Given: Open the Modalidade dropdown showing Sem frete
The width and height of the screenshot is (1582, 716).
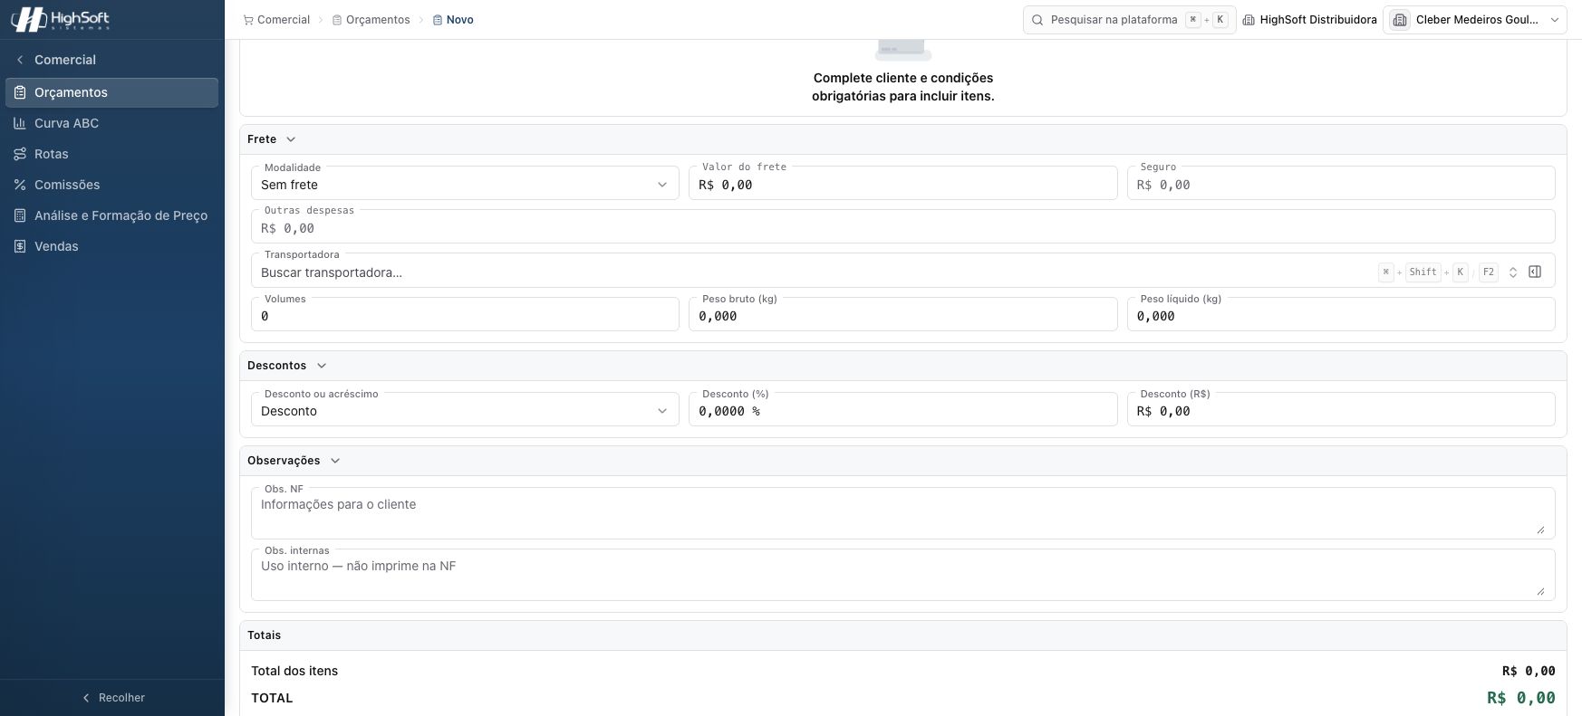Looking at the screenshot, I should pos(465,184).
